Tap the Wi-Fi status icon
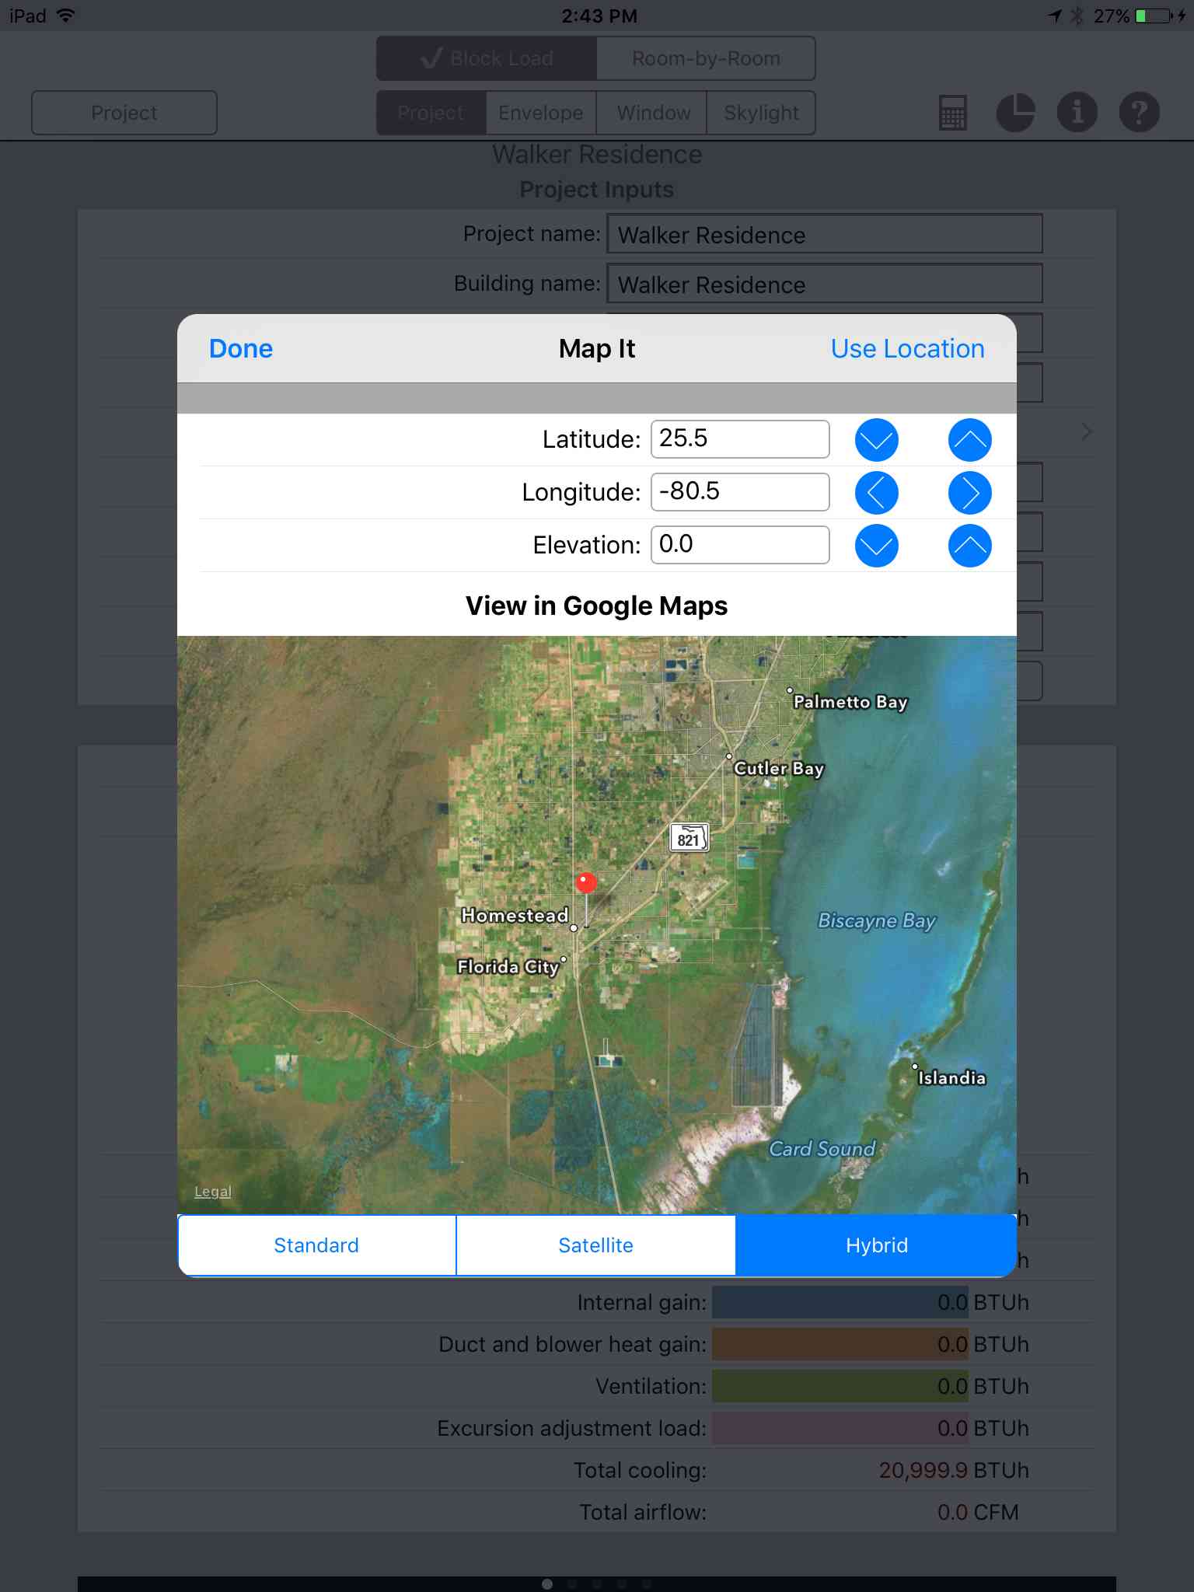The image size is (1194, 1592). [x=66, y=16]
